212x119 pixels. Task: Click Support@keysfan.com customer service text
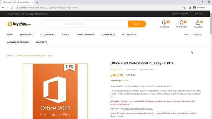[38, 14]
